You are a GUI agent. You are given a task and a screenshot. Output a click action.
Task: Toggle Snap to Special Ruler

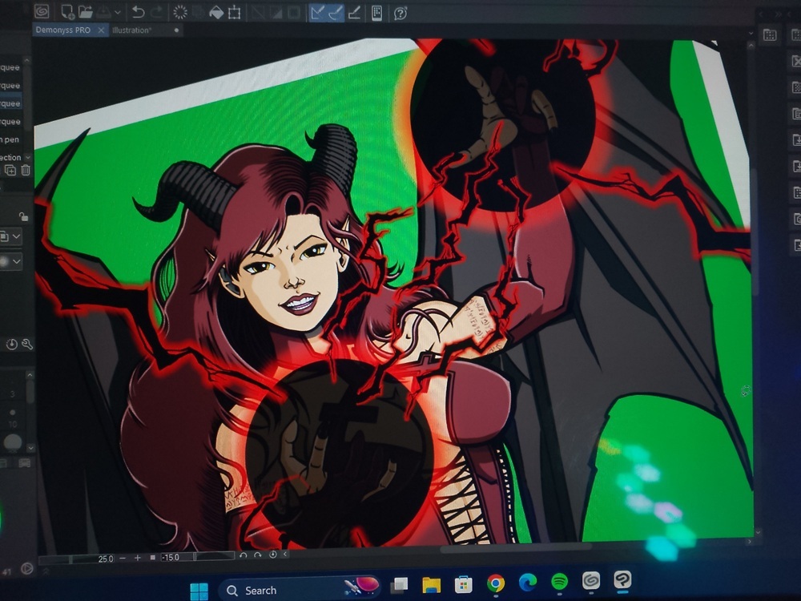pos(336,12)
